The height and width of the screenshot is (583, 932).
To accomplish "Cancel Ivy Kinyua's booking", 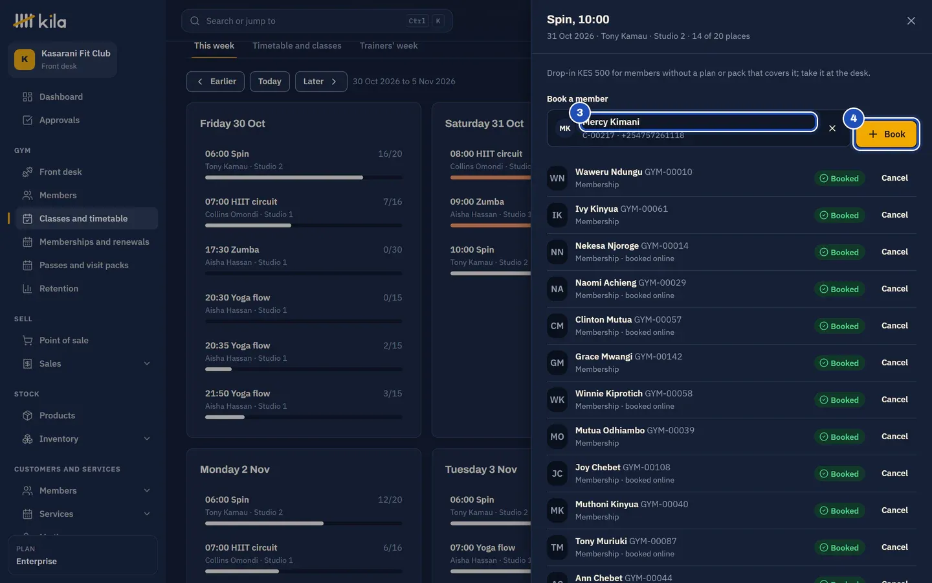I will tap(894, 215).
